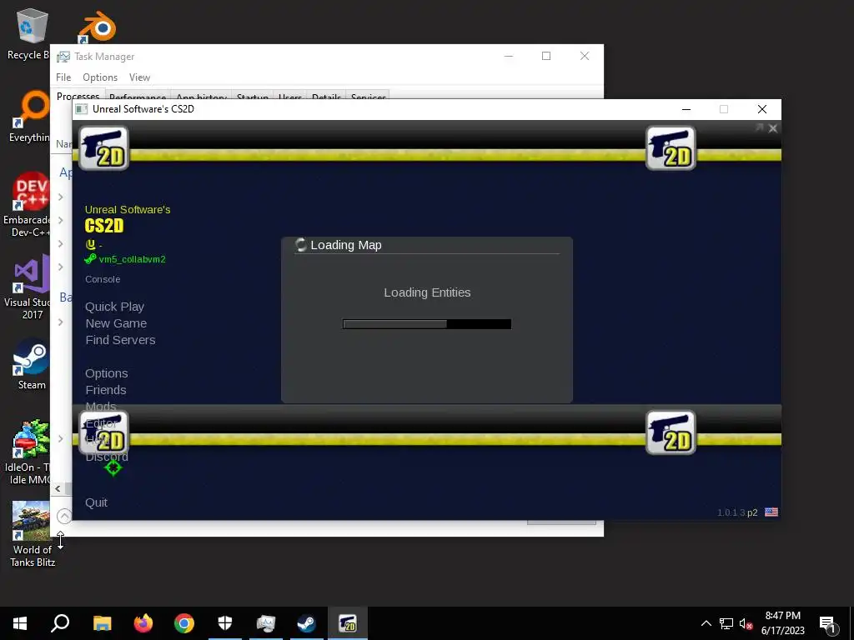This screenshot has width=854, height=640.
Task: Select World of Tanks Blitz desktop icon
Action: tap(33, 534)
